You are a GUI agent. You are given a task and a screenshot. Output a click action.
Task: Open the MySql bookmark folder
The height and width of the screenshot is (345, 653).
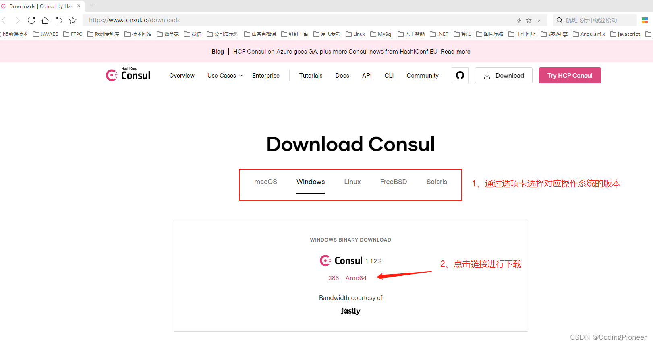click(x=381, y=34)
